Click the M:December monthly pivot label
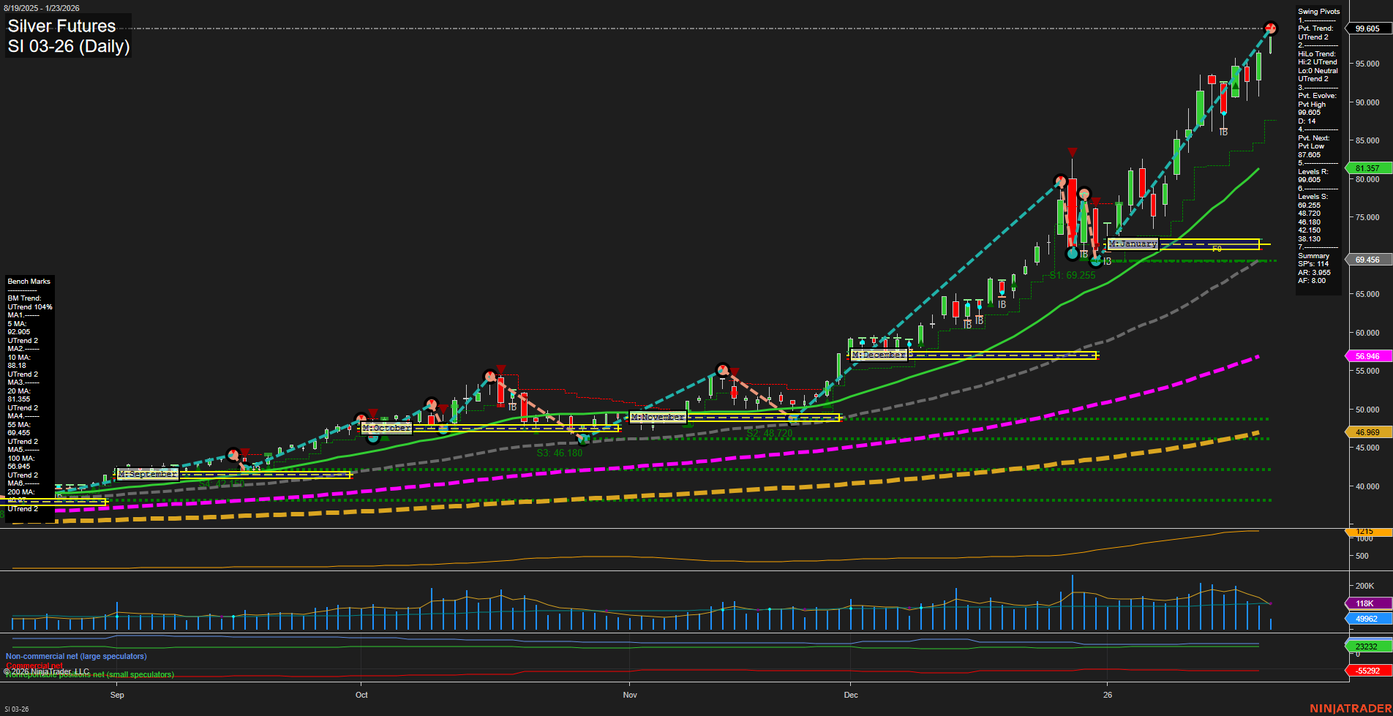Screen dimensions: 1393x716 click(x=877, y=354)
